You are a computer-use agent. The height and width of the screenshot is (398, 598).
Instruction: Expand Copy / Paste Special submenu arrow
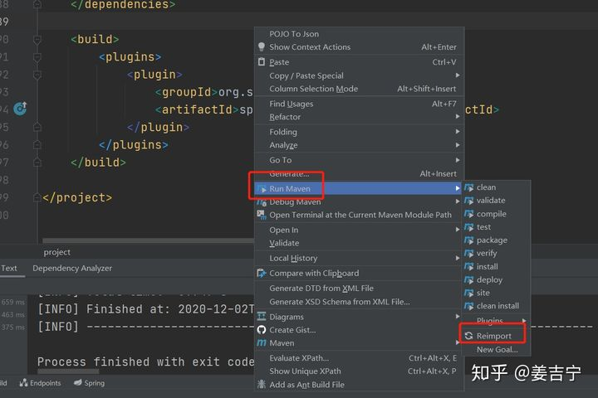(x=458, y=75)
